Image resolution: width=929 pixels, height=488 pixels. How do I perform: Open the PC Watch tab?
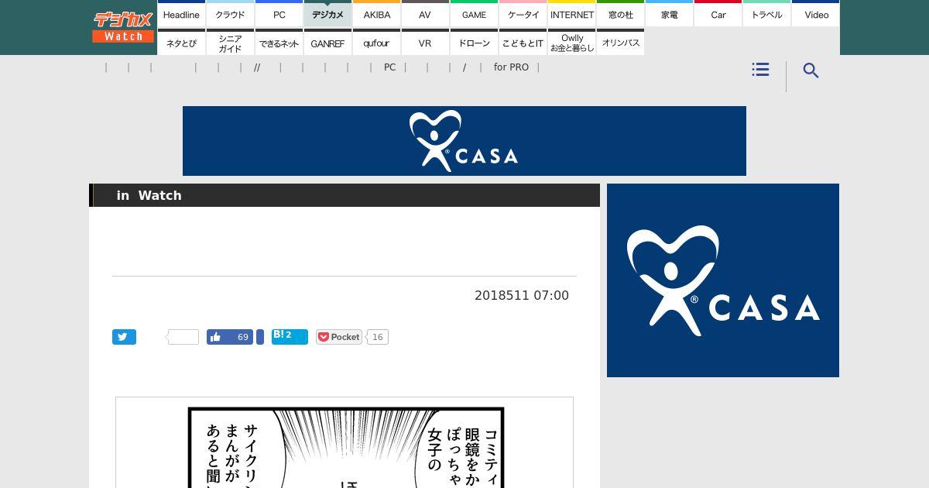click(279, 14)
